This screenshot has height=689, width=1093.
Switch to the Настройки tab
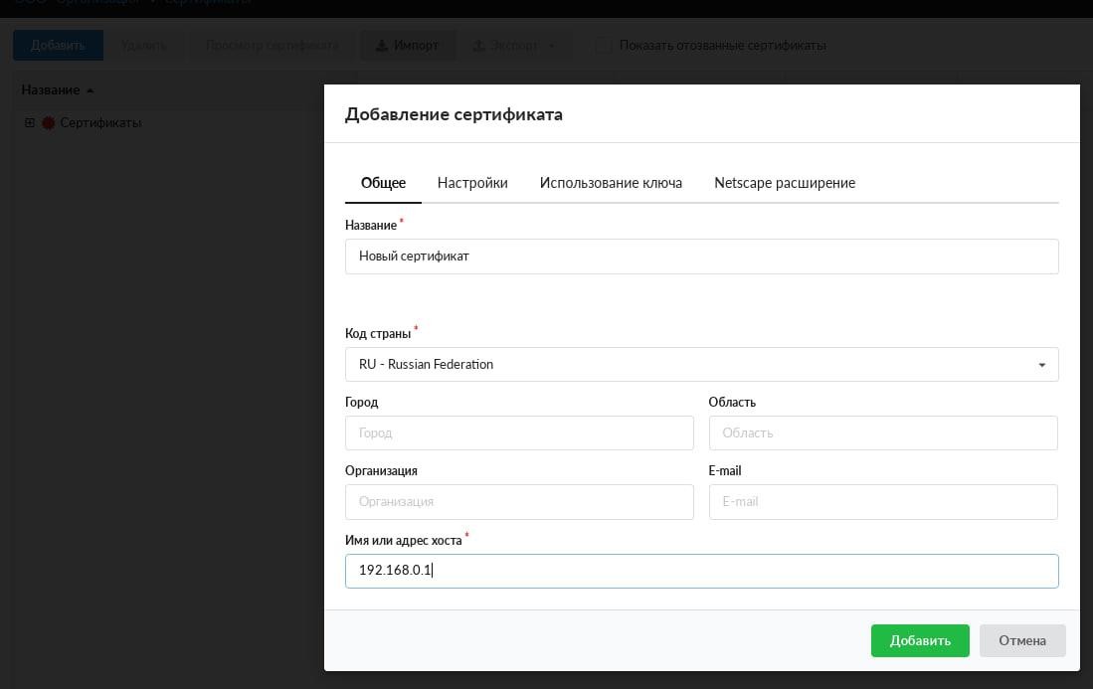pos(472,183)
